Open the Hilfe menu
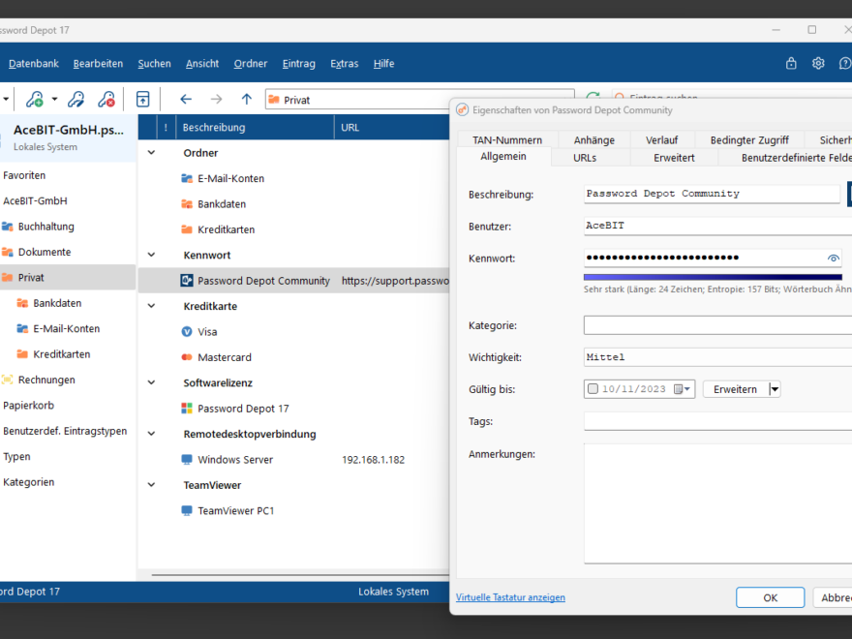Viewport: 852px width, 639px height. (x=383, y=64)
